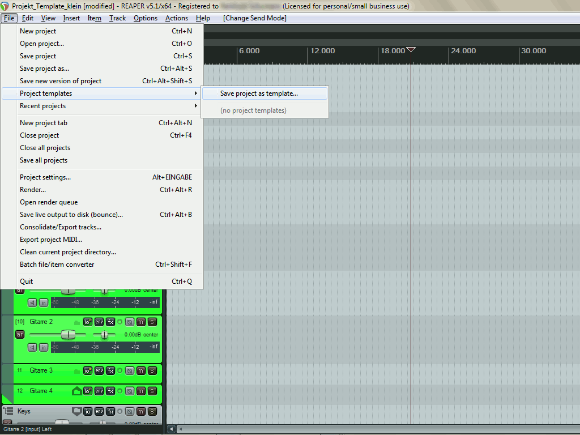This screenshot has height=435, width=580.
Task: Click the 'Gitarre 2 [input] Left' status text
Action: (x=28, y=429)
